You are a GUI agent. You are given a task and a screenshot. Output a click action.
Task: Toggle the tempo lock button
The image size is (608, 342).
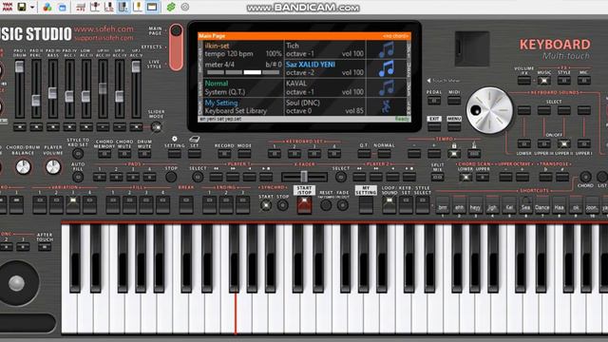(x=454, y=154)
